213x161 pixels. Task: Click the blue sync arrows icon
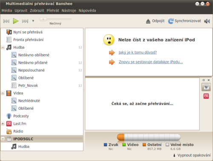(x=171, y=21)
